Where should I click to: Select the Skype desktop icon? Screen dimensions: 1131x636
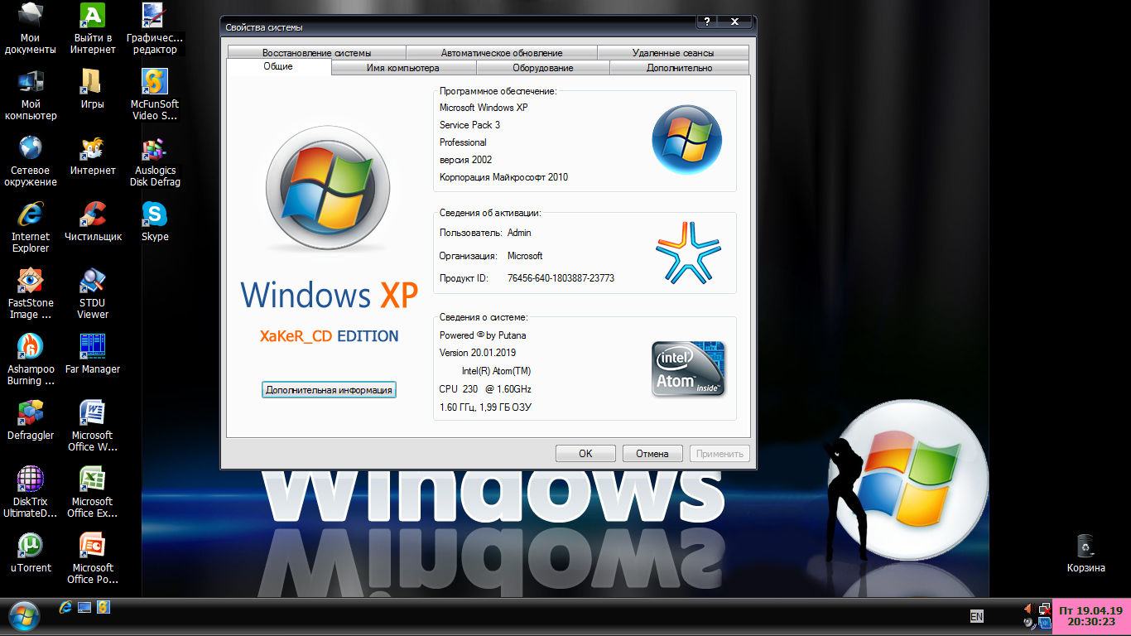click(x=155, y=222)
